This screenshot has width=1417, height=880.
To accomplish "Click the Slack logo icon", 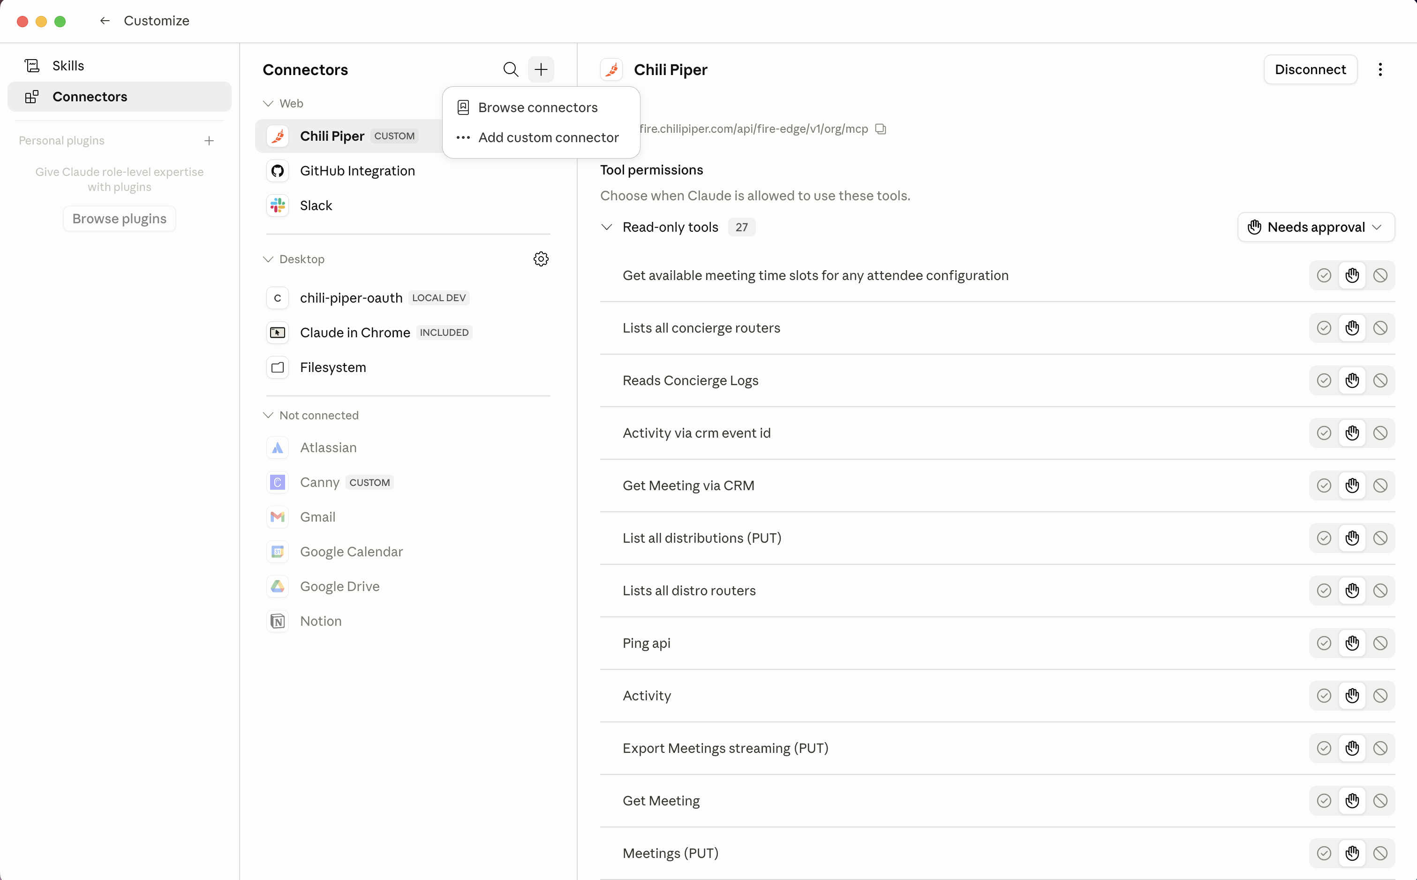I will (278, 205).
